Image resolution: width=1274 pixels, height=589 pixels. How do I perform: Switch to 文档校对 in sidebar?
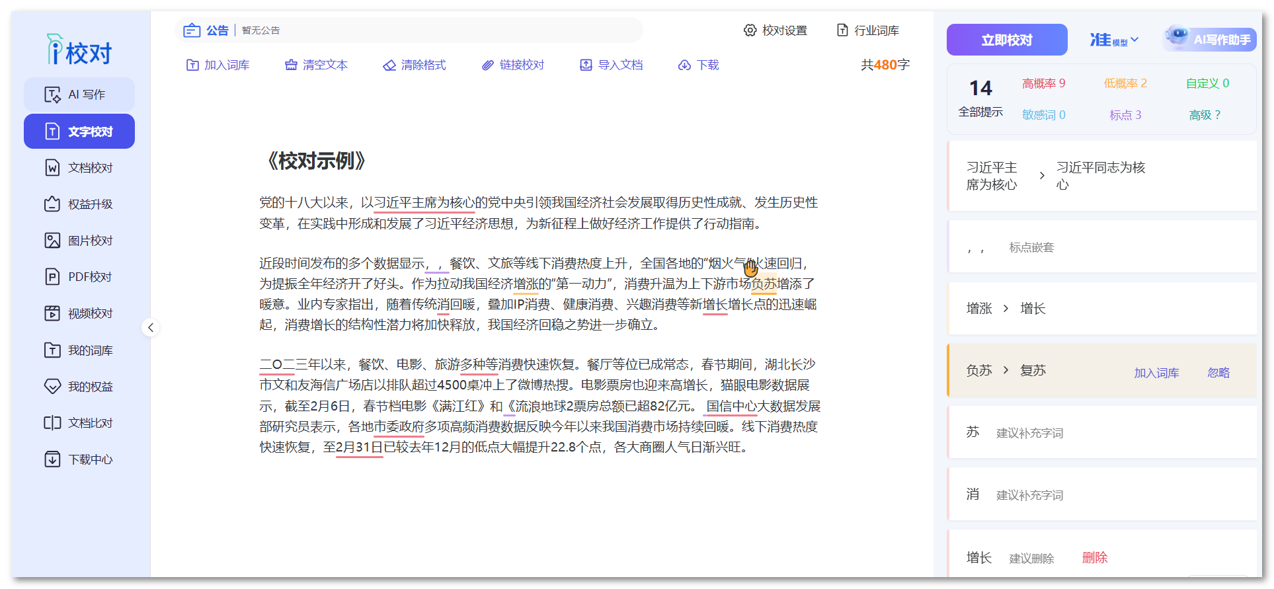(79, 168)
